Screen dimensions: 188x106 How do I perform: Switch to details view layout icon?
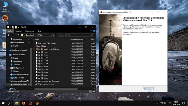point(90,92)
